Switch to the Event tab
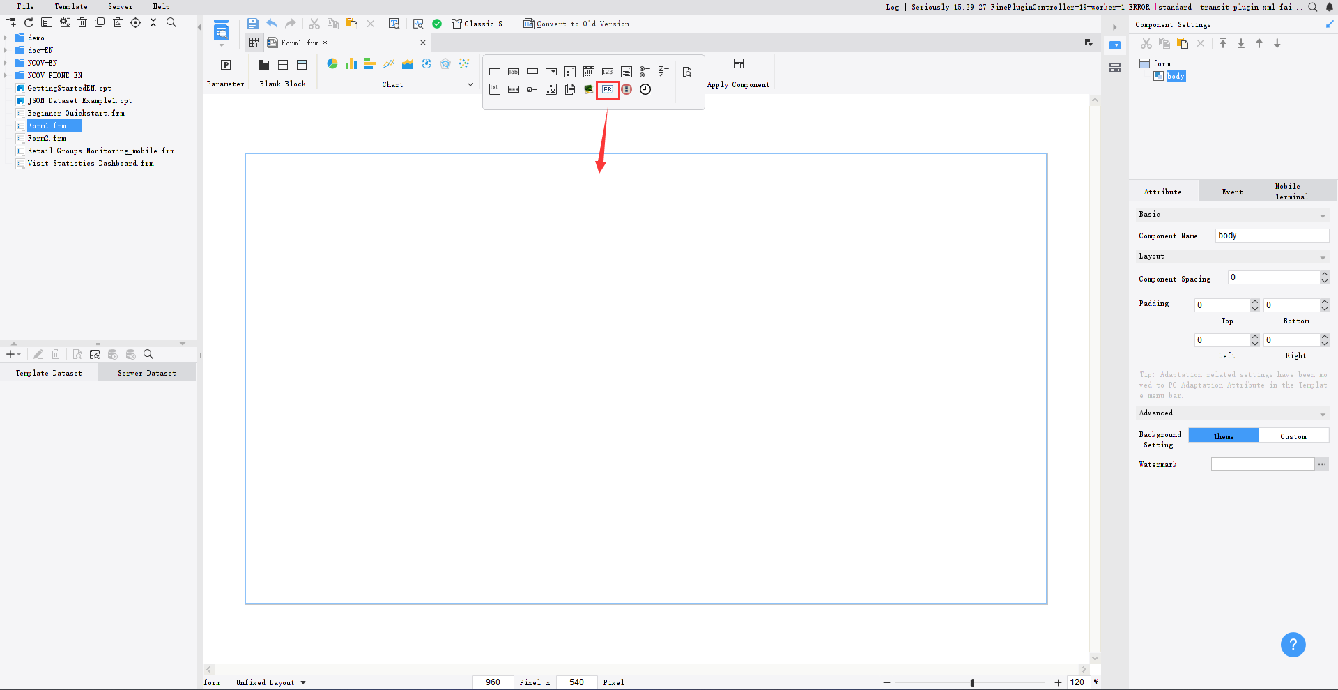Viewport: 1338px width, 690px height. pyautogui.click(x=1231, y=190)
